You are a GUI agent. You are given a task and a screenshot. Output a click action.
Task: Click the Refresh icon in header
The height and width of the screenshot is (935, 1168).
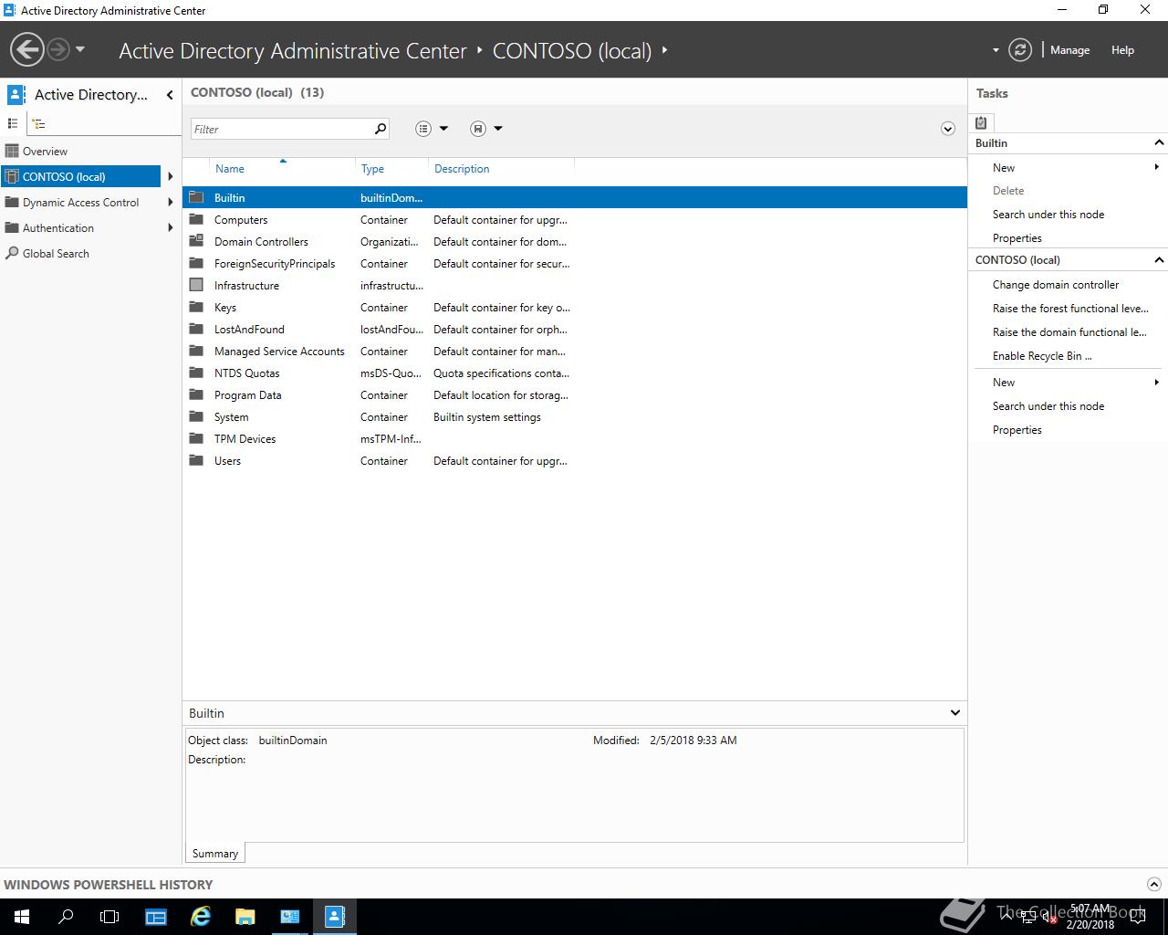tap(1020, 50)
